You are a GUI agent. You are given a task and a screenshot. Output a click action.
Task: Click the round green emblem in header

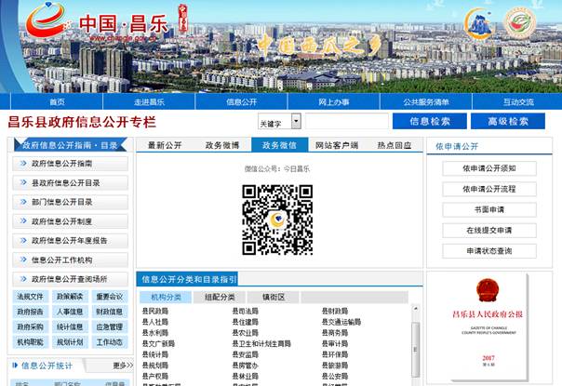point(519,23)
